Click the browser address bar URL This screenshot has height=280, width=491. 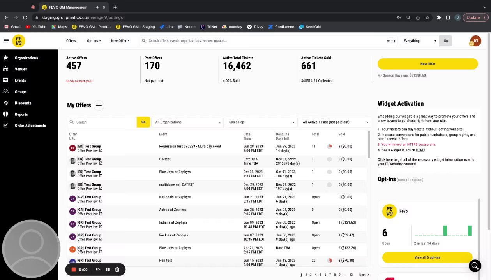[82, 17]
